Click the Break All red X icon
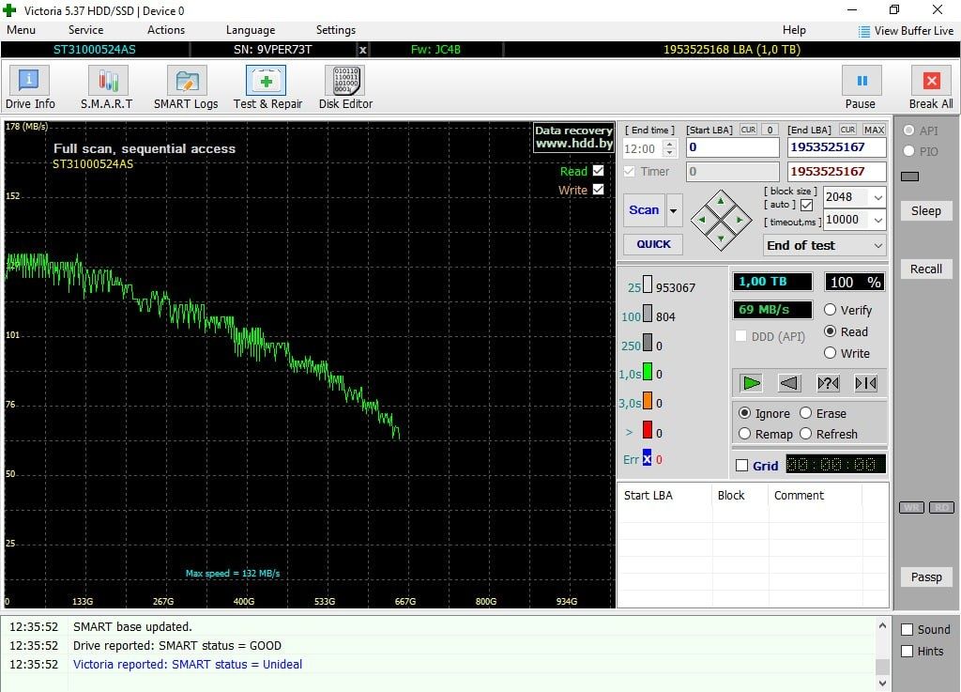 [931, 81]
